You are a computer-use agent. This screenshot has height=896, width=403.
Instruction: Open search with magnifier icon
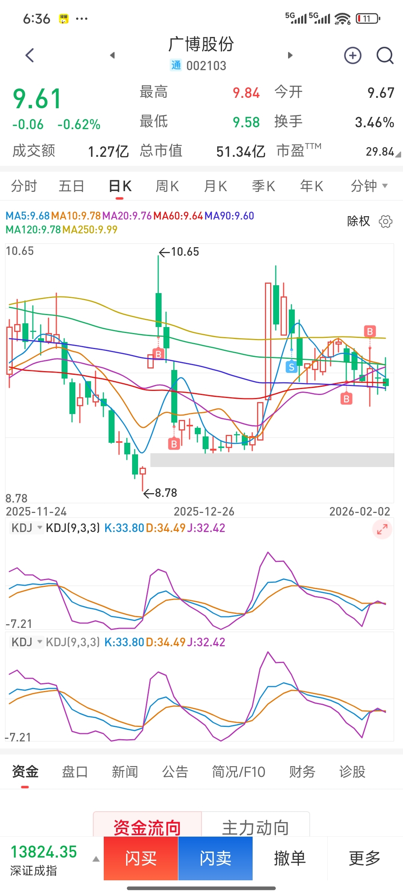point(385,56)
